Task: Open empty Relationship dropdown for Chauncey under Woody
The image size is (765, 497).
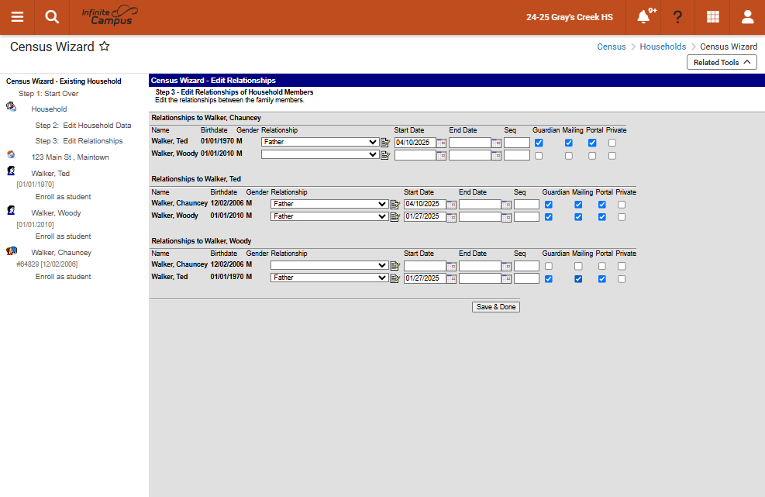Action: [330, 265]
